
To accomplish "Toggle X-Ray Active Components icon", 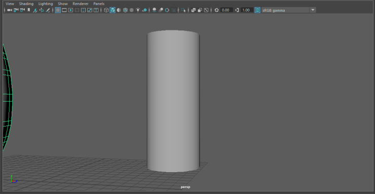I will coord(200,10).
